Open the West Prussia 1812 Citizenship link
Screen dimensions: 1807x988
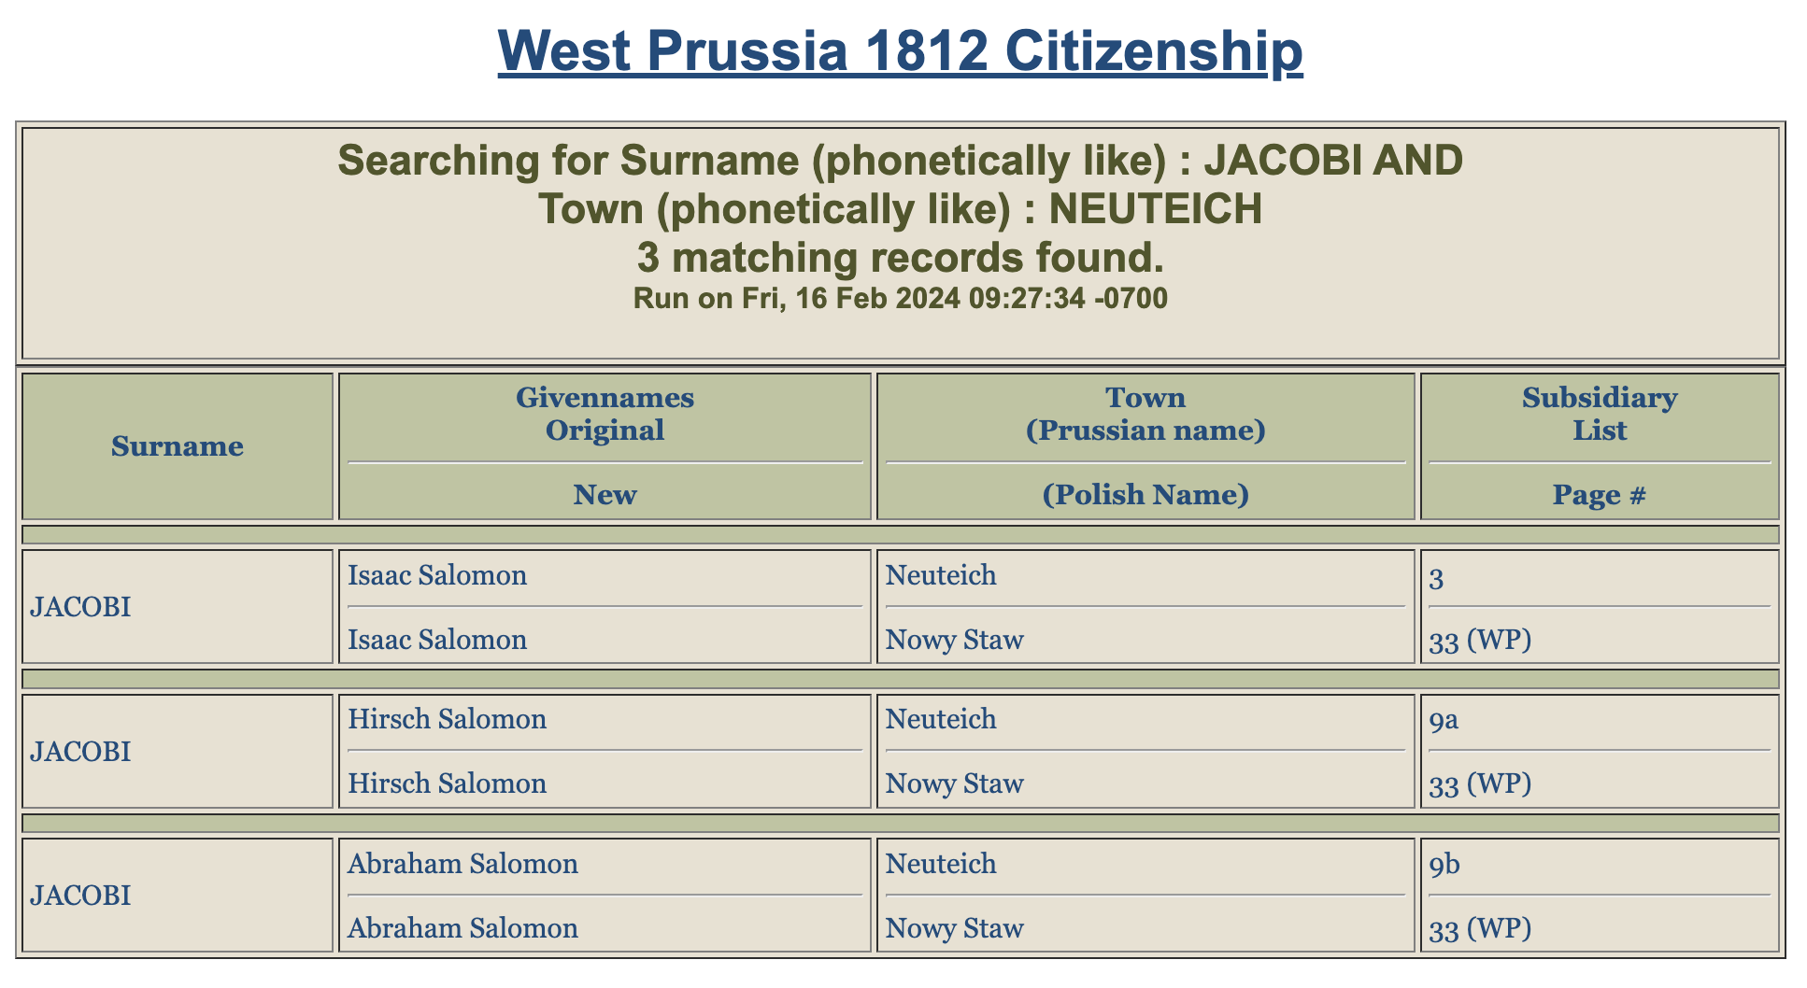[900, 50]
